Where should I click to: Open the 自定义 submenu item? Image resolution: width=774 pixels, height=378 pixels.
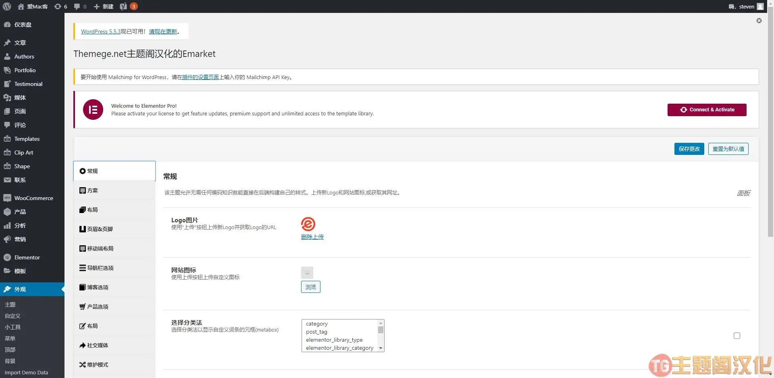(12, 316)
